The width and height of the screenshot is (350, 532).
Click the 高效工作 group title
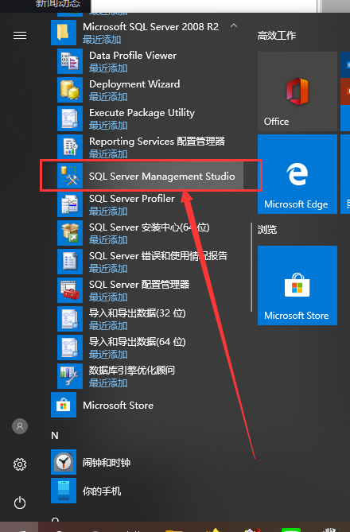coord(277,35)
